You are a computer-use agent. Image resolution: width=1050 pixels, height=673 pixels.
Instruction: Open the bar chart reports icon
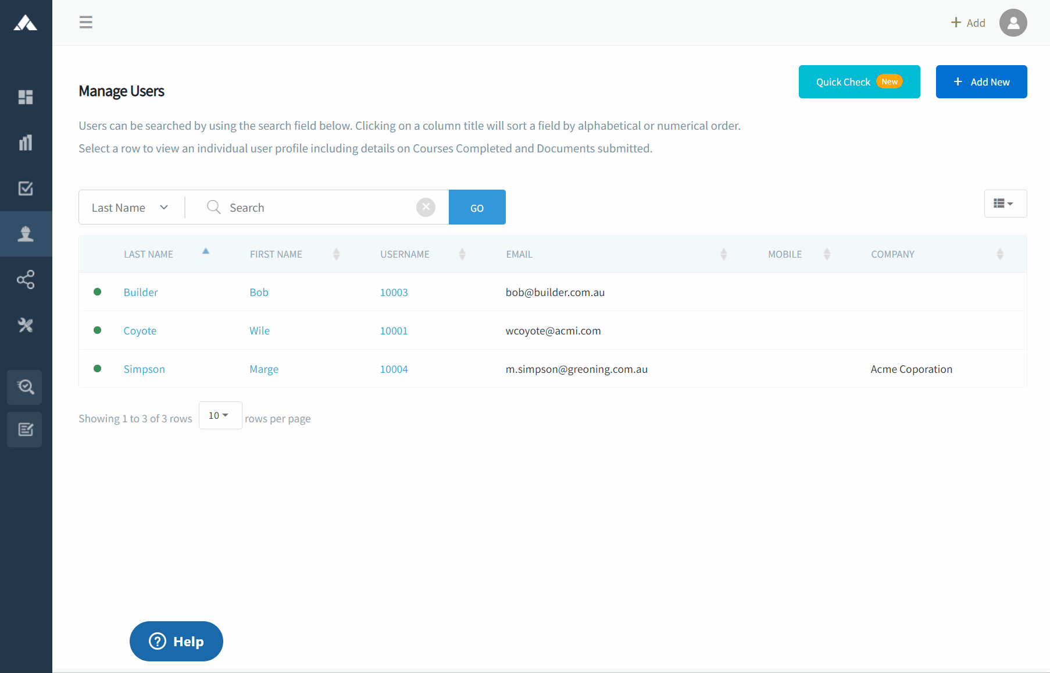pyautogui.click(x=26, y=143)
